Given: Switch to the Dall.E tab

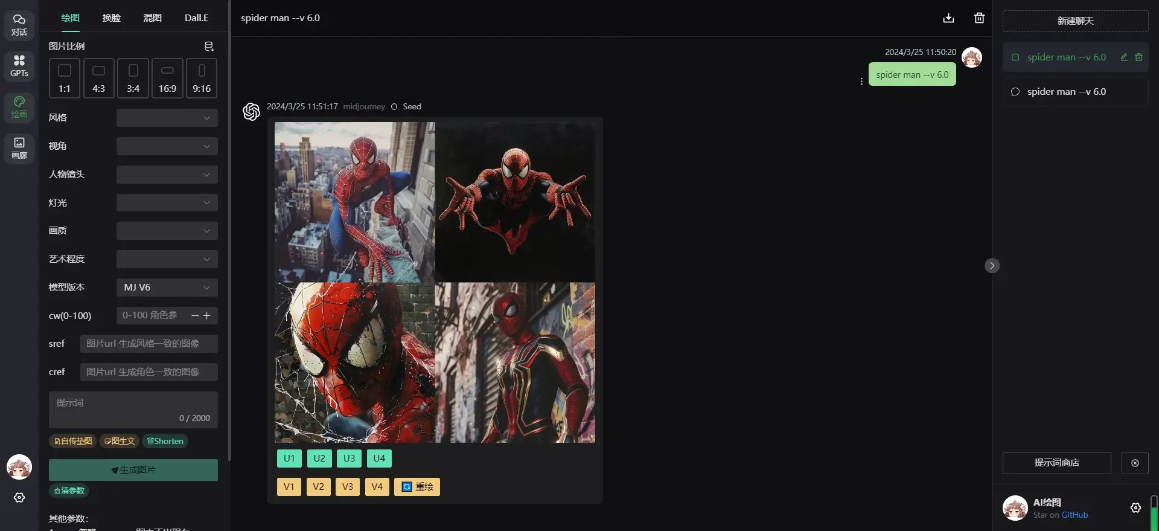Looking at the screenshot, I should click(197, 18).
